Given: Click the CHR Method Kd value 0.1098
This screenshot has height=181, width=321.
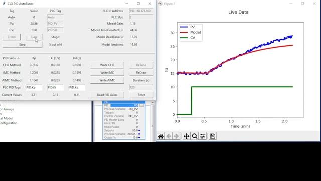Looking at the screenshot, I should click(x=77, y=65).
